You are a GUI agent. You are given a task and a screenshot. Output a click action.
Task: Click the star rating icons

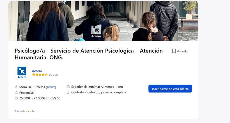(x=40, y=75)
